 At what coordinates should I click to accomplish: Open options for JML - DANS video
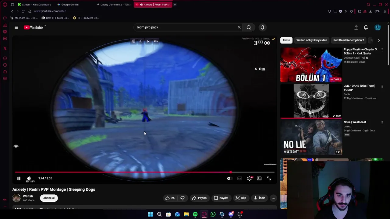tap(382, 86)
